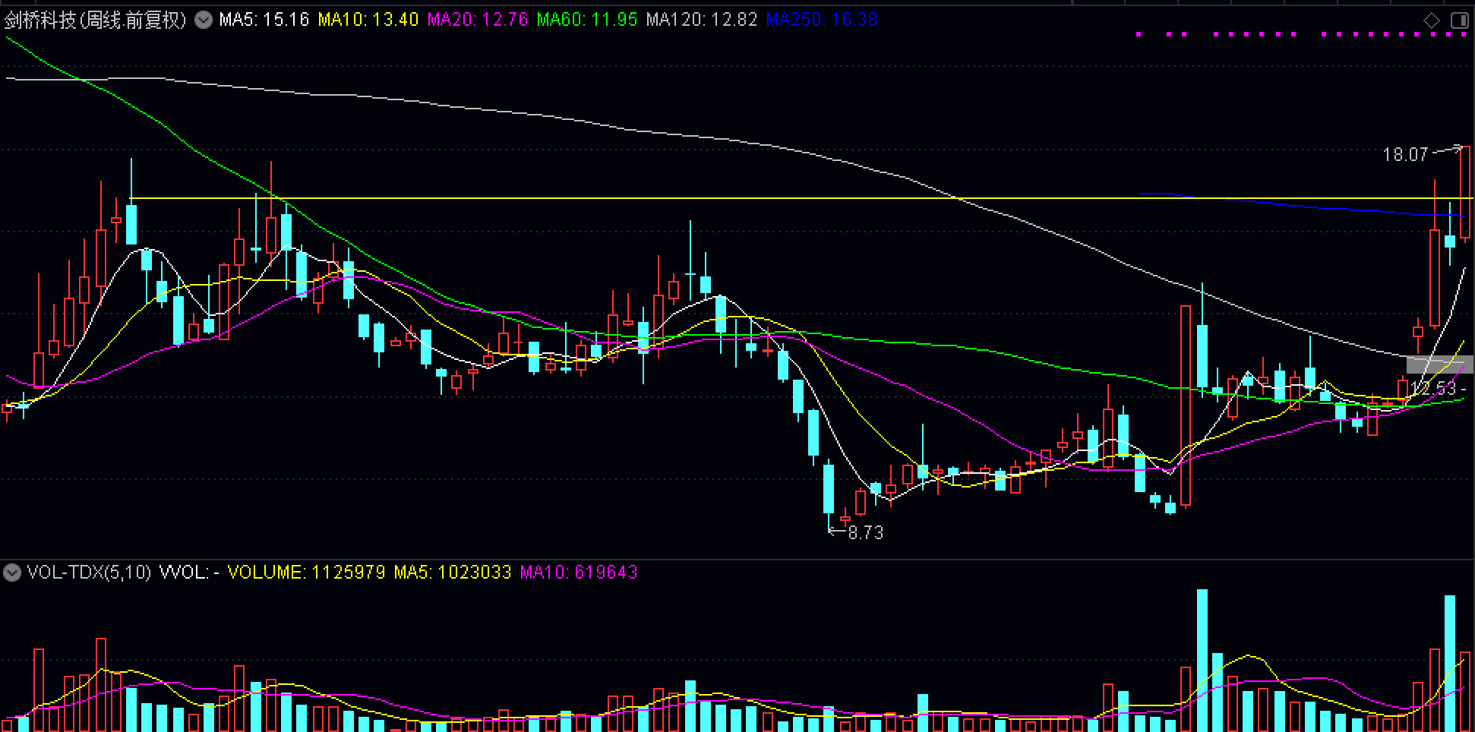
Task: Click the 18.07 high price label
Action: pos(1405,155)
